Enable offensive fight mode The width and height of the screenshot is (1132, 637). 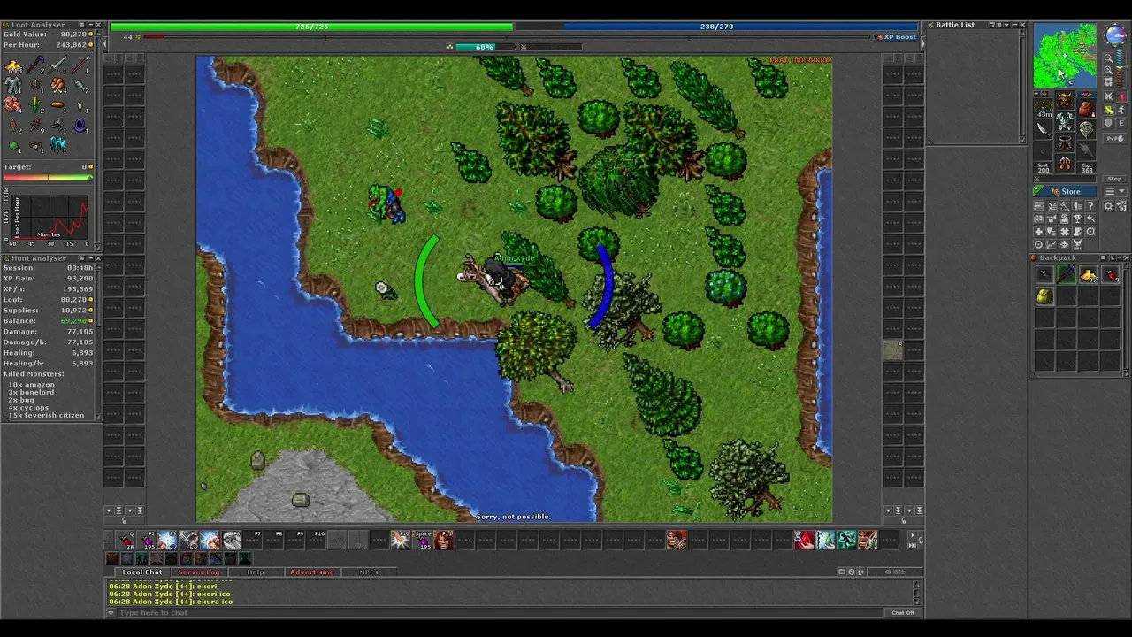(x=1108, y=96)
